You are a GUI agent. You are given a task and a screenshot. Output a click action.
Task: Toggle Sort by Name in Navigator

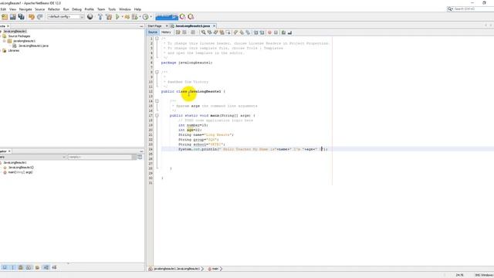[46, 267]
